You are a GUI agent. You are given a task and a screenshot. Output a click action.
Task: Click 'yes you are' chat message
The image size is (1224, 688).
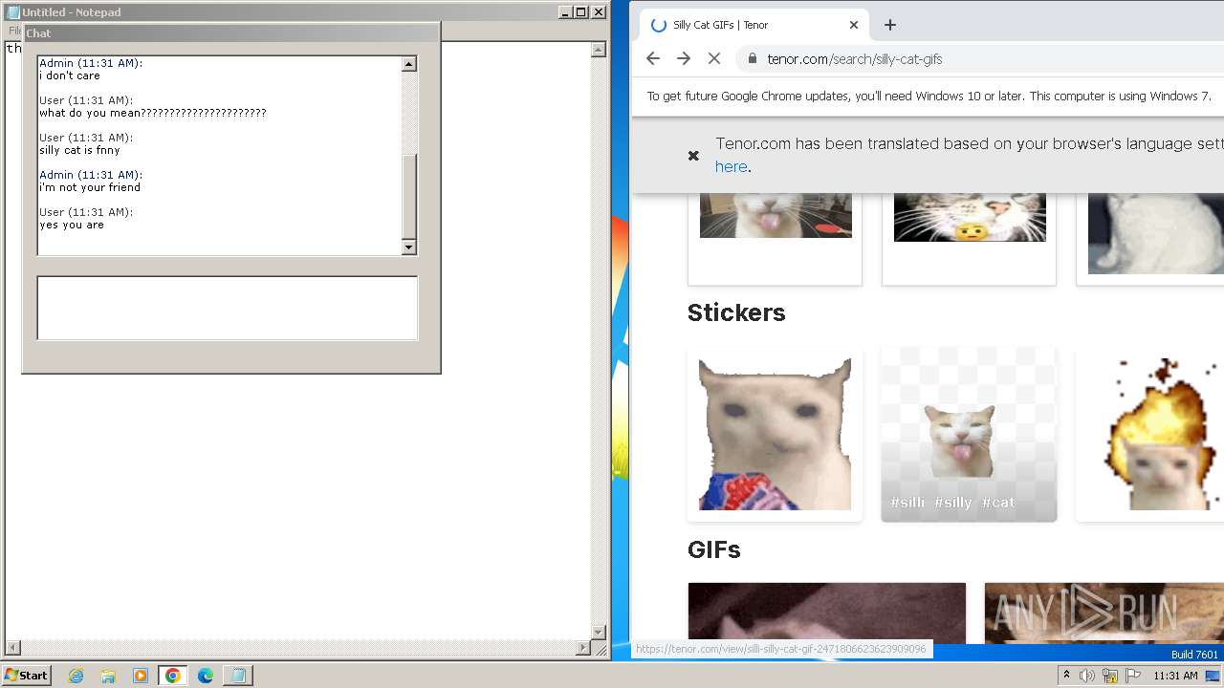72,225
